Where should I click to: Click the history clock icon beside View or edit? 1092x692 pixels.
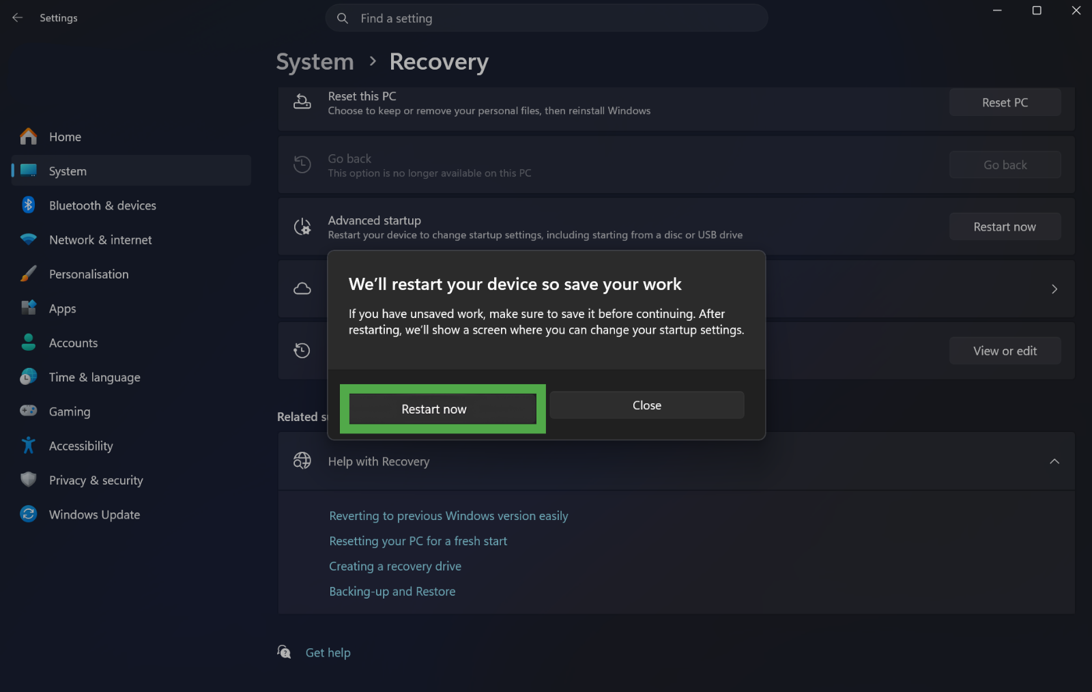302,351
